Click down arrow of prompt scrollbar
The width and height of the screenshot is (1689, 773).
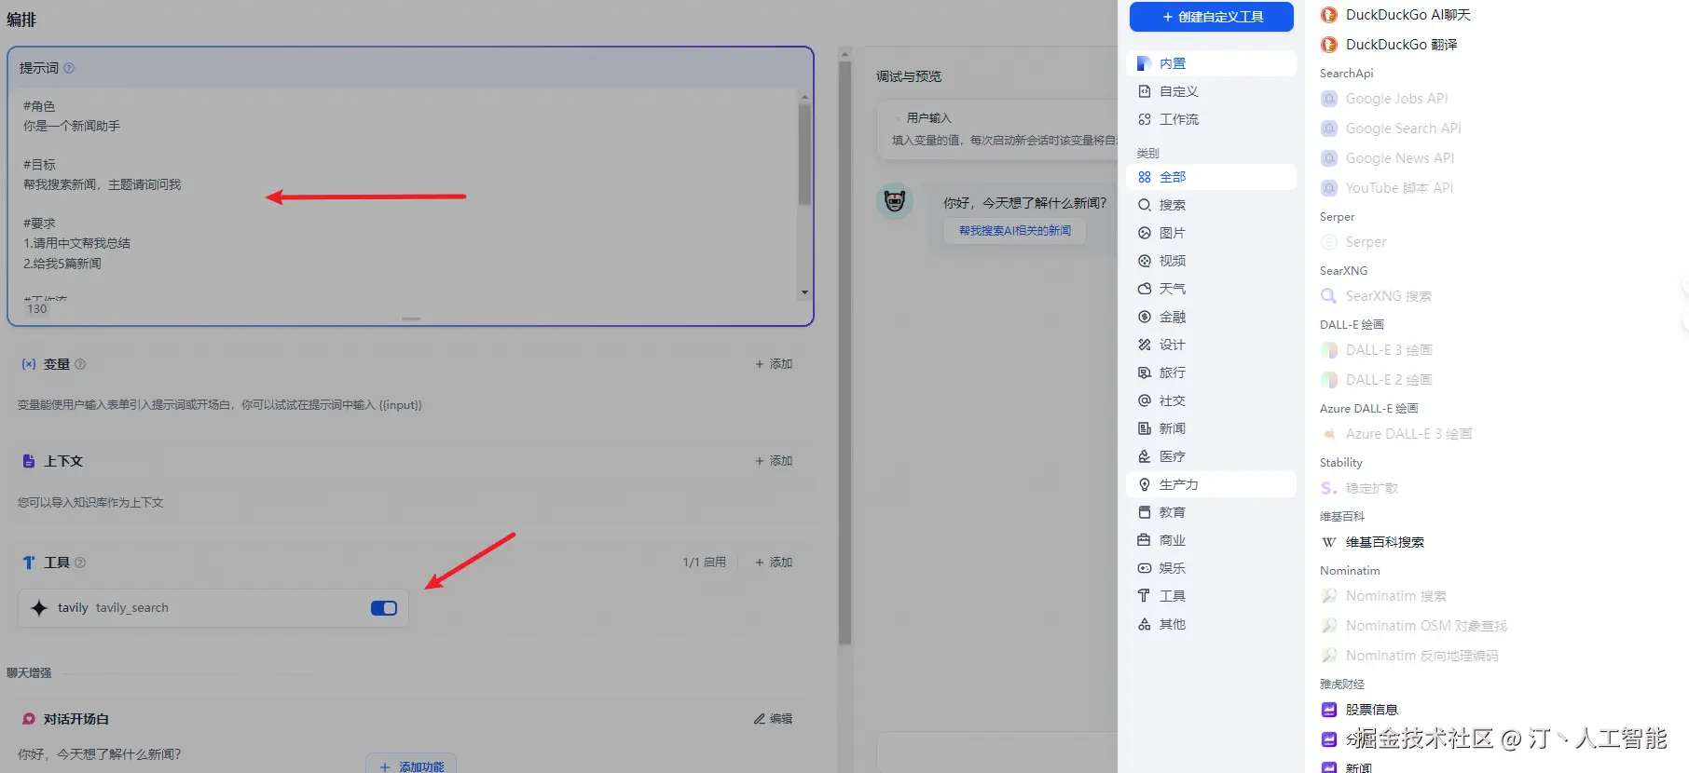(804, 292)
